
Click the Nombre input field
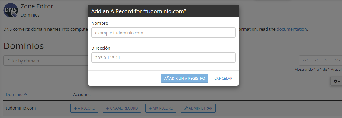click(x=163, y=33)
